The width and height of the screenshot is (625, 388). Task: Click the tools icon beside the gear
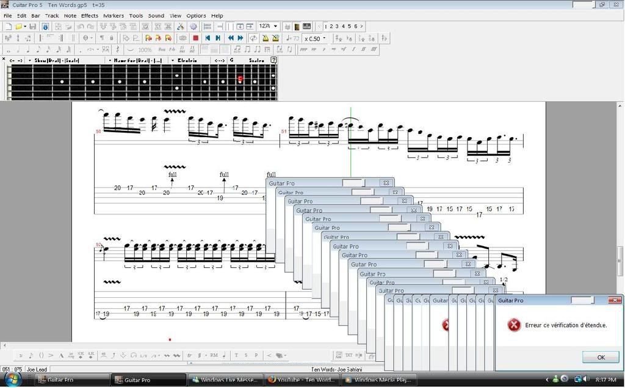[x=181, y=27]
